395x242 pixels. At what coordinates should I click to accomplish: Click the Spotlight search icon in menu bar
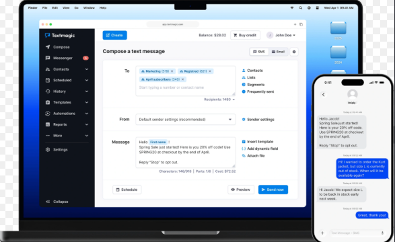(x=301, y=8)
